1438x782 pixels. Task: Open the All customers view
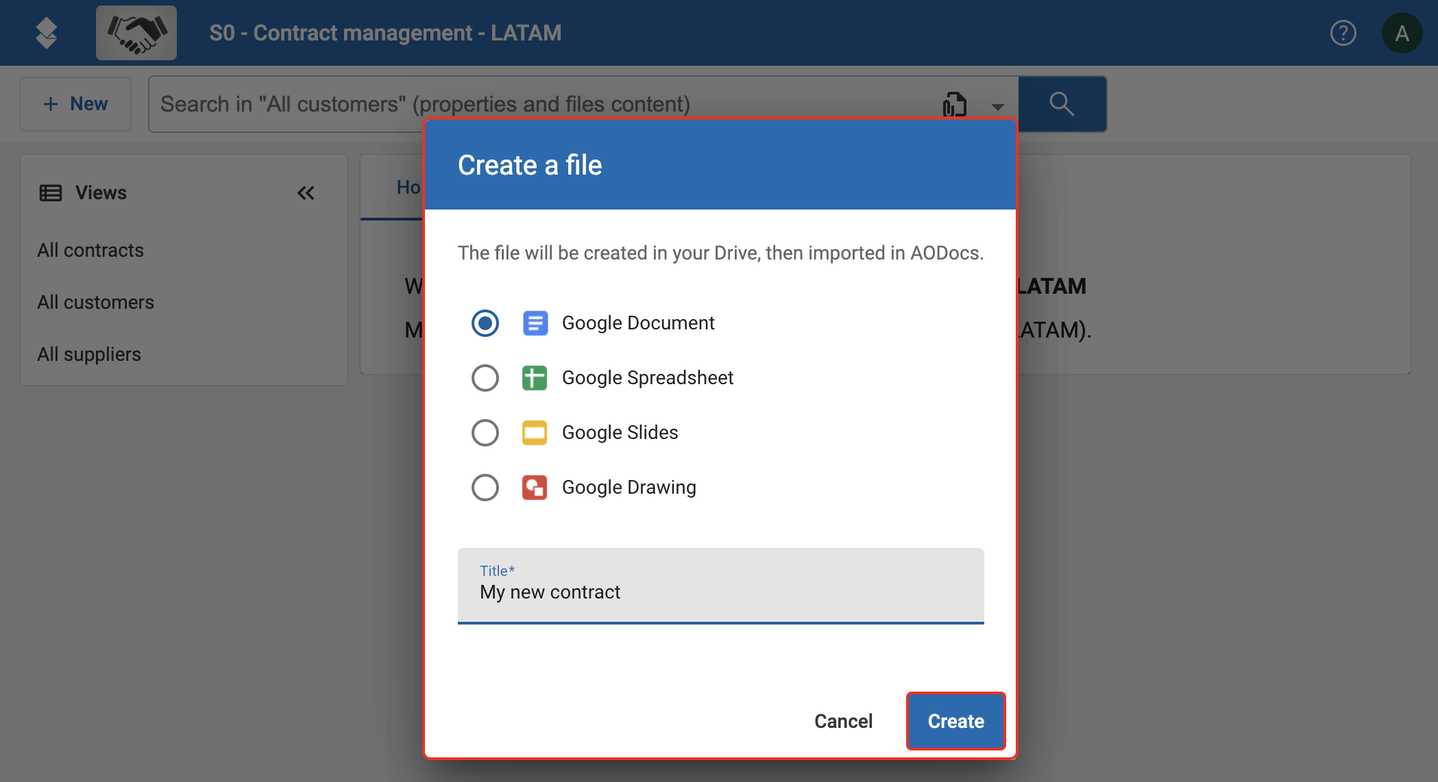coord(96,302)
